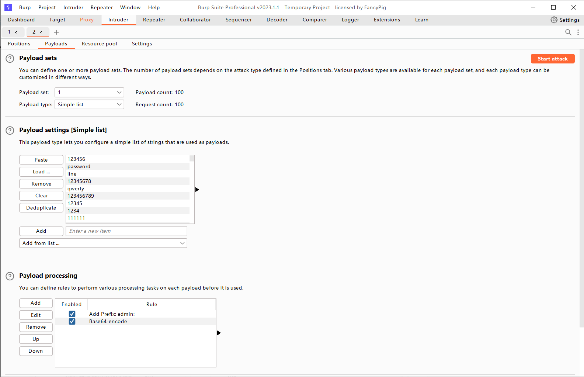
Task: Switch to the Learn tab
Action: pyautogui.click(x=421, y=20)
